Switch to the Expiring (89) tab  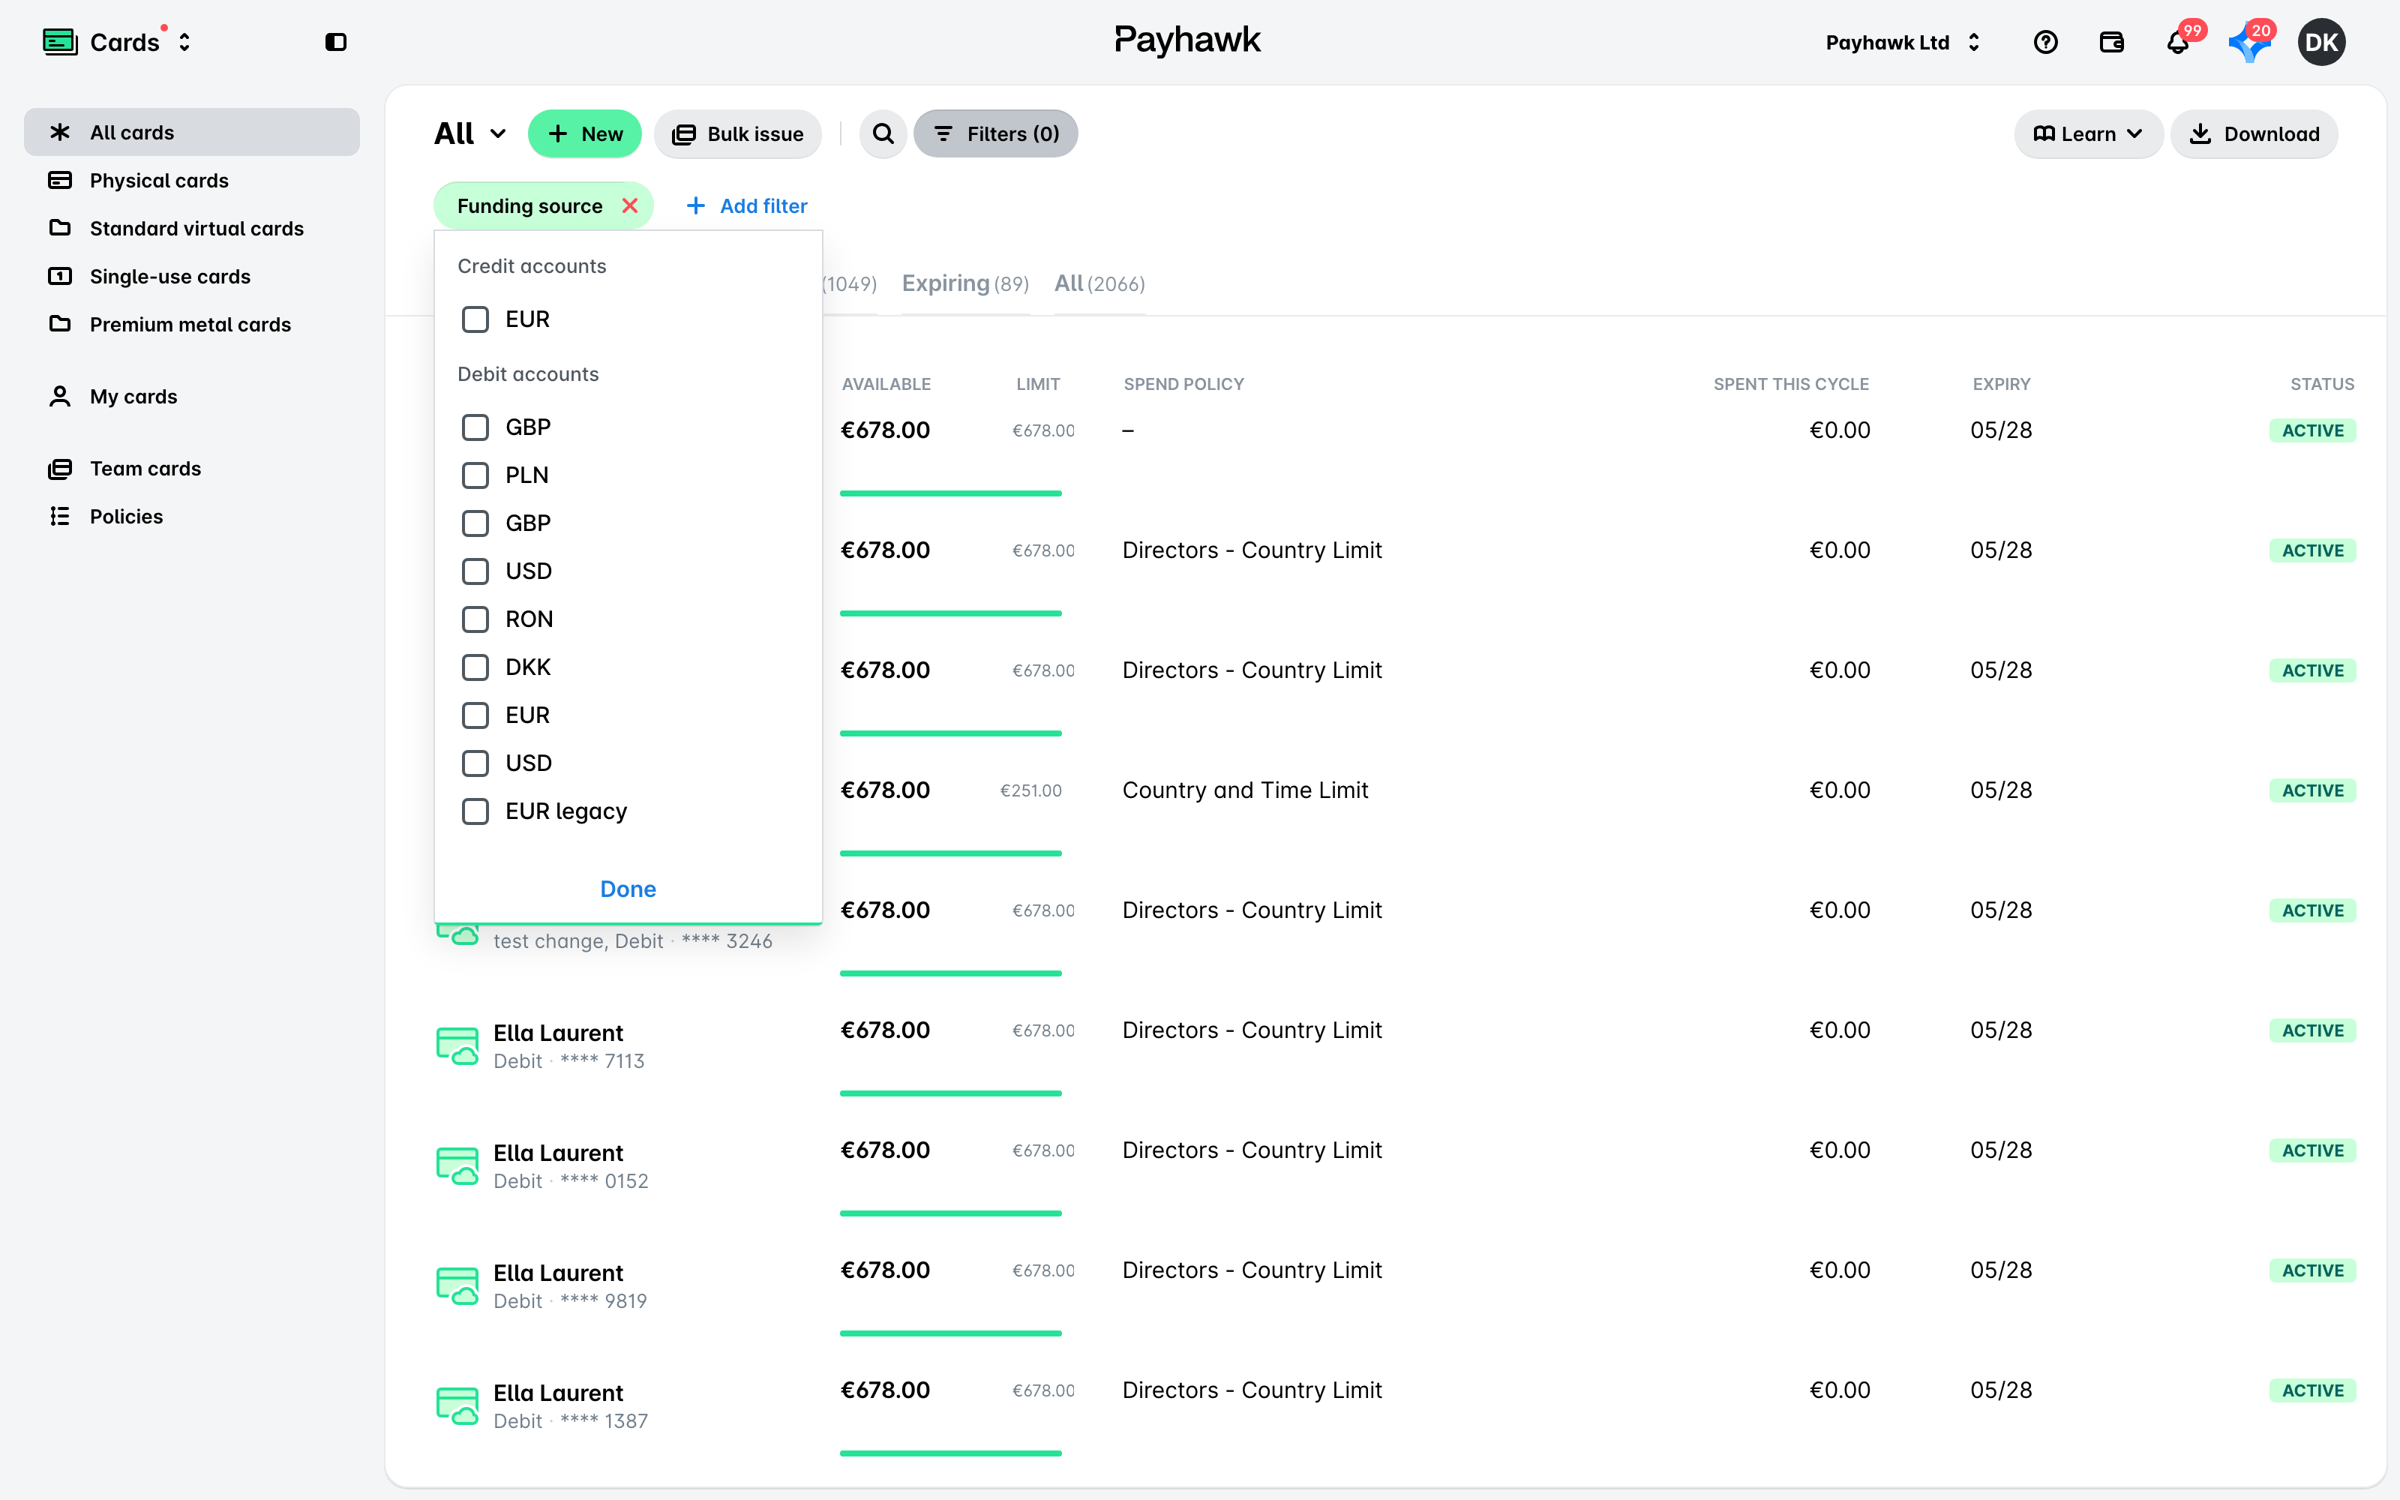click(965, 283)
